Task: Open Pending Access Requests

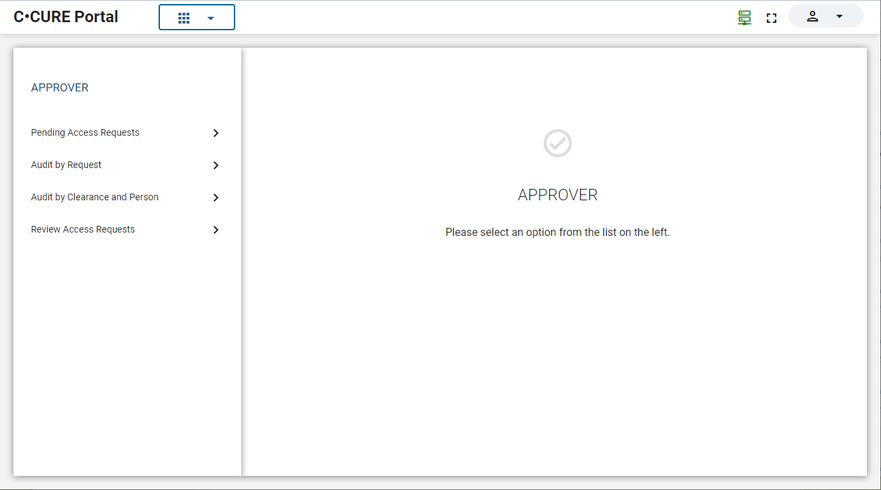Action: [x=126, y=132]
